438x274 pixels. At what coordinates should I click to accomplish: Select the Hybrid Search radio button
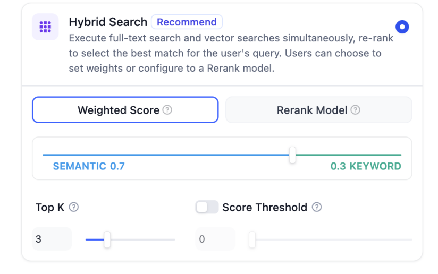coord(402,27)
